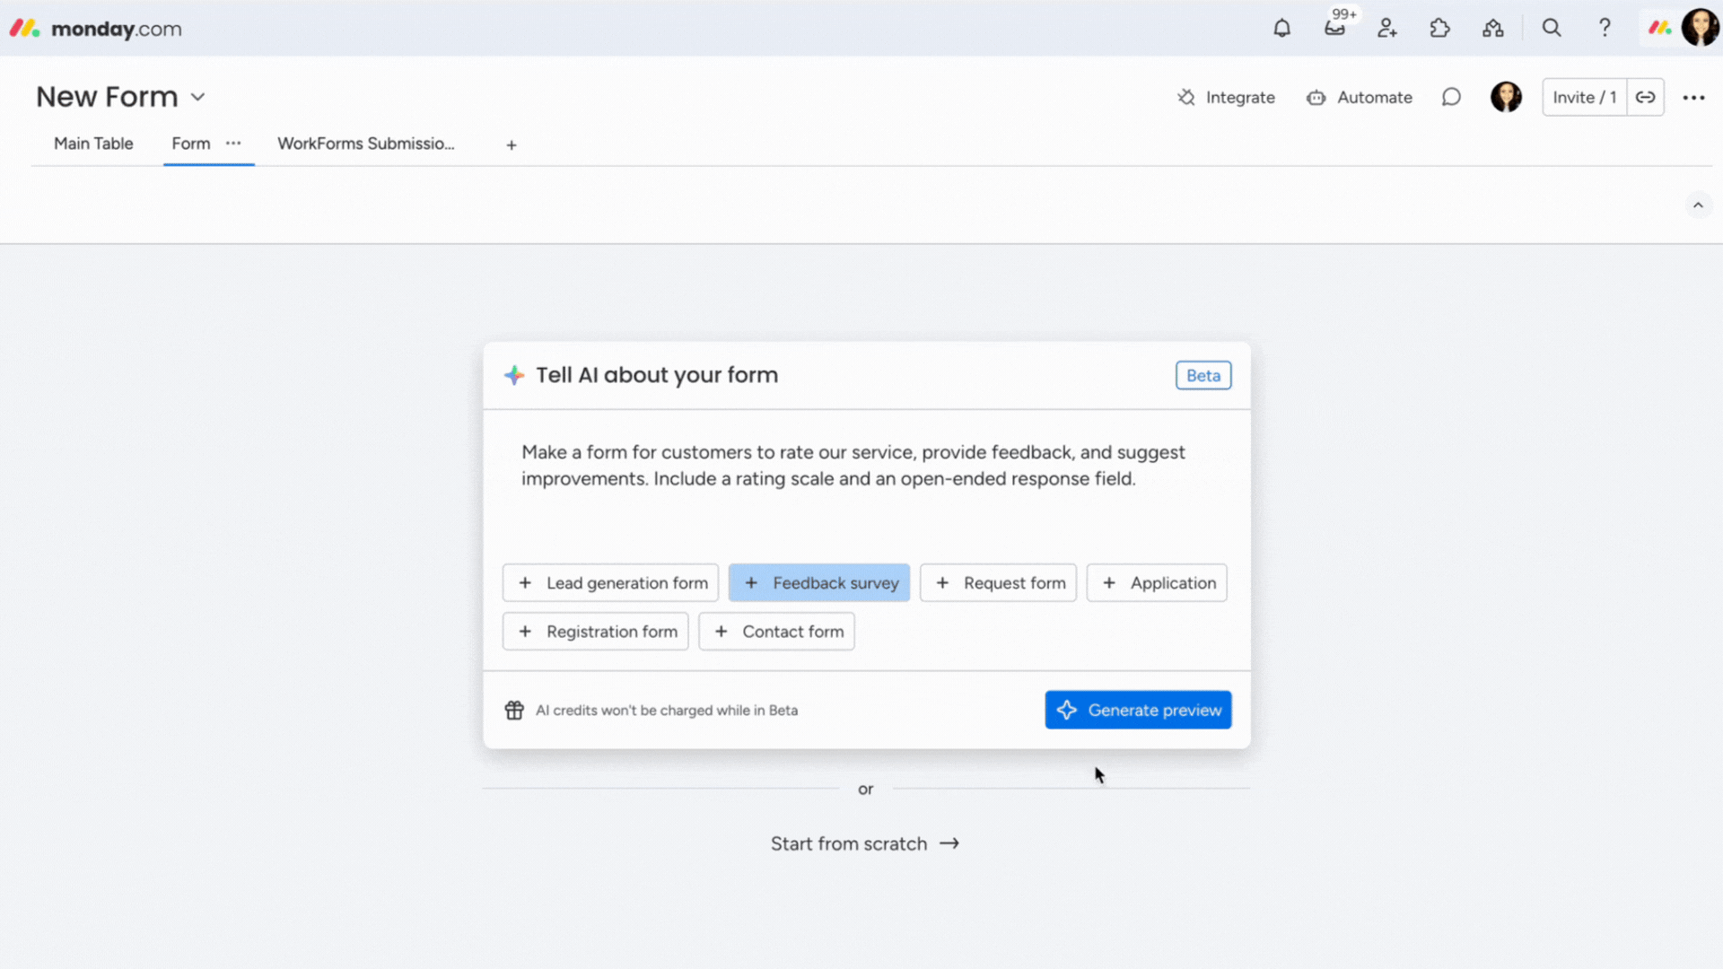Open the user profile avatar at top right

(1700, 28)
